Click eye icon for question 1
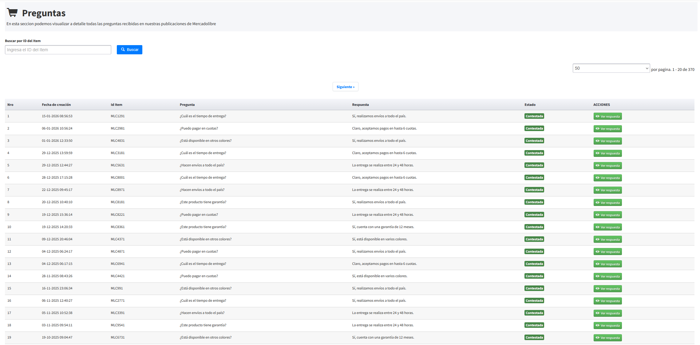 click(x=597, y=116)
